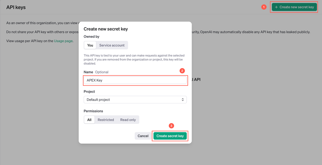The width and height of the screenshot is (322, 165).
Task: Click the plus icon beside Create new secret key
Action: 276,7
